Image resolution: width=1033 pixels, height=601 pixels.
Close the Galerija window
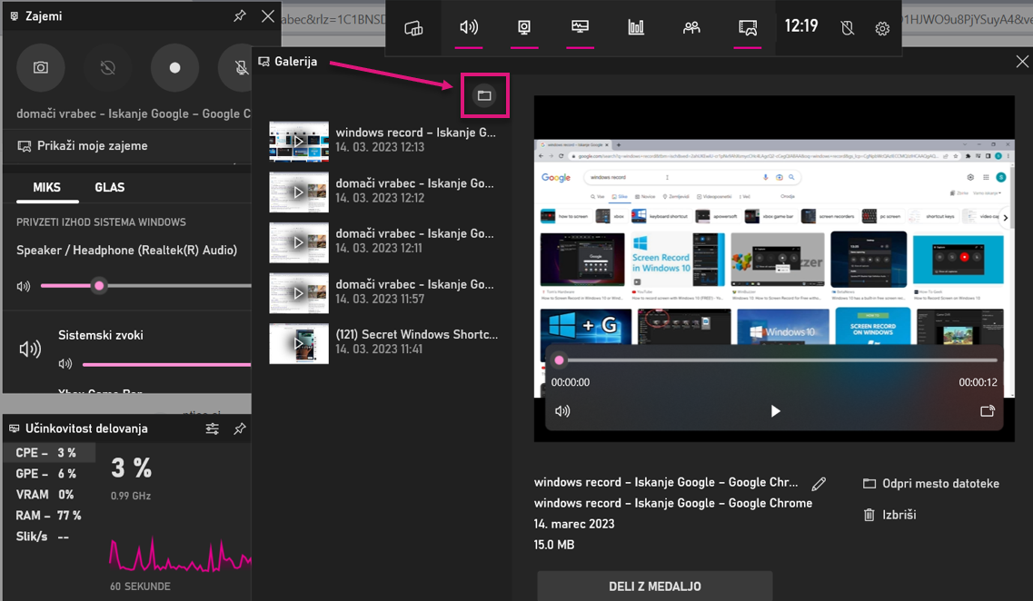tap(1022, 61)
